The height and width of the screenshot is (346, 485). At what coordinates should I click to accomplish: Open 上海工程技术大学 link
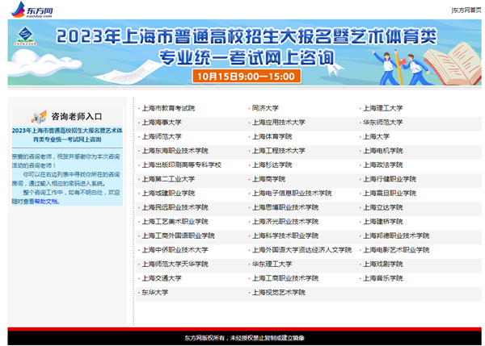279,151
